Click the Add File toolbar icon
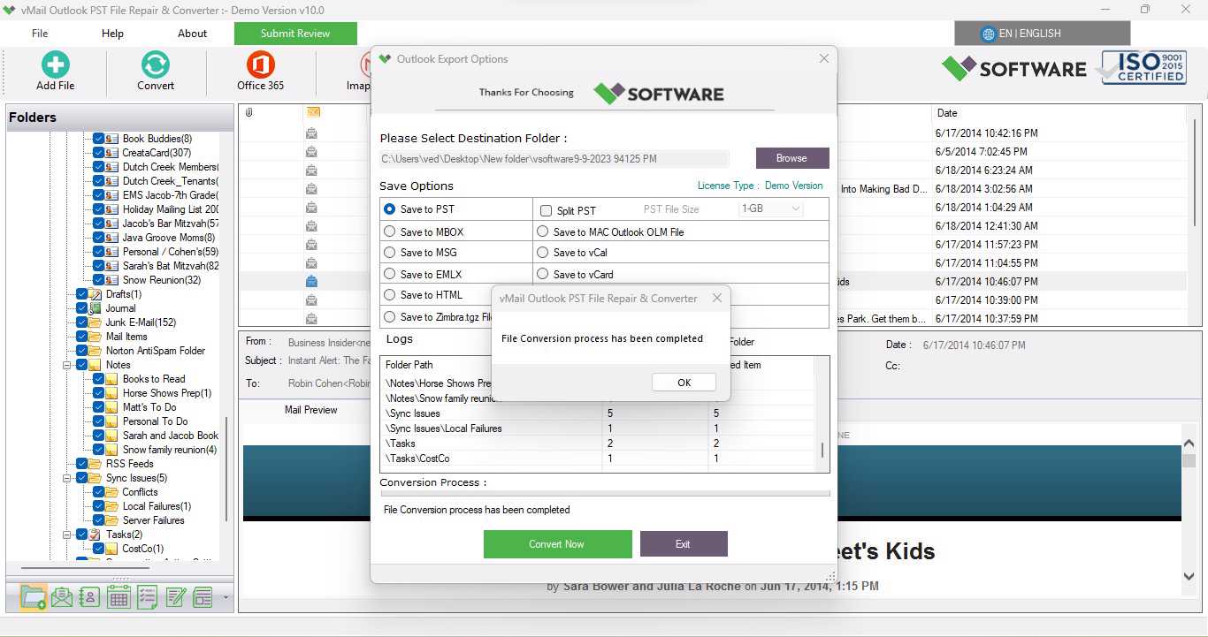Image resolution: width=1208 pixels, height=637 pixels. (x=55, y=64)
